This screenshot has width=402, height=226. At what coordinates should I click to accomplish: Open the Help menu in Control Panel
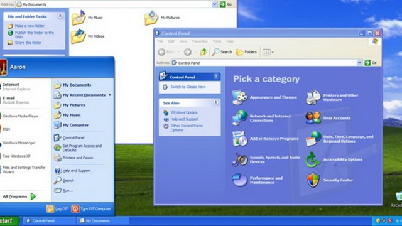point(230,41)
